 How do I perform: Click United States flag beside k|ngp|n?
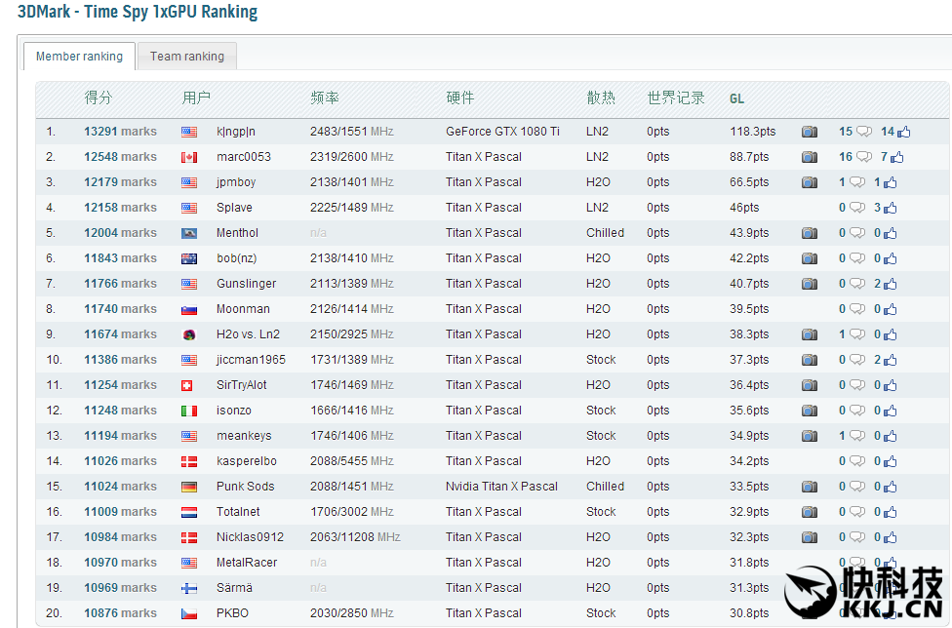(189, 132)
